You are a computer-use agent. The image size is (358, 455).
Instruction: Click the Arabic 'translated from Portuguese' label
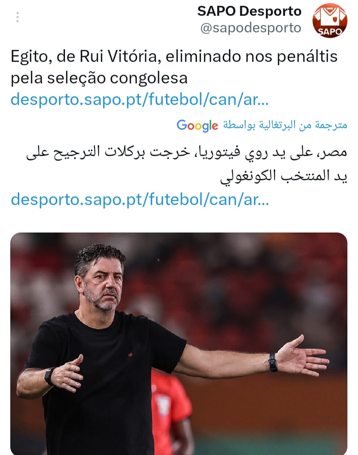click(285, 125)
